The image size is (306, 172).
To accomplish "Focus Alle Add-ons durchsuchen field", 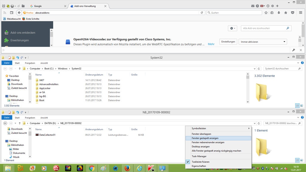I will (x=266, y=28).
